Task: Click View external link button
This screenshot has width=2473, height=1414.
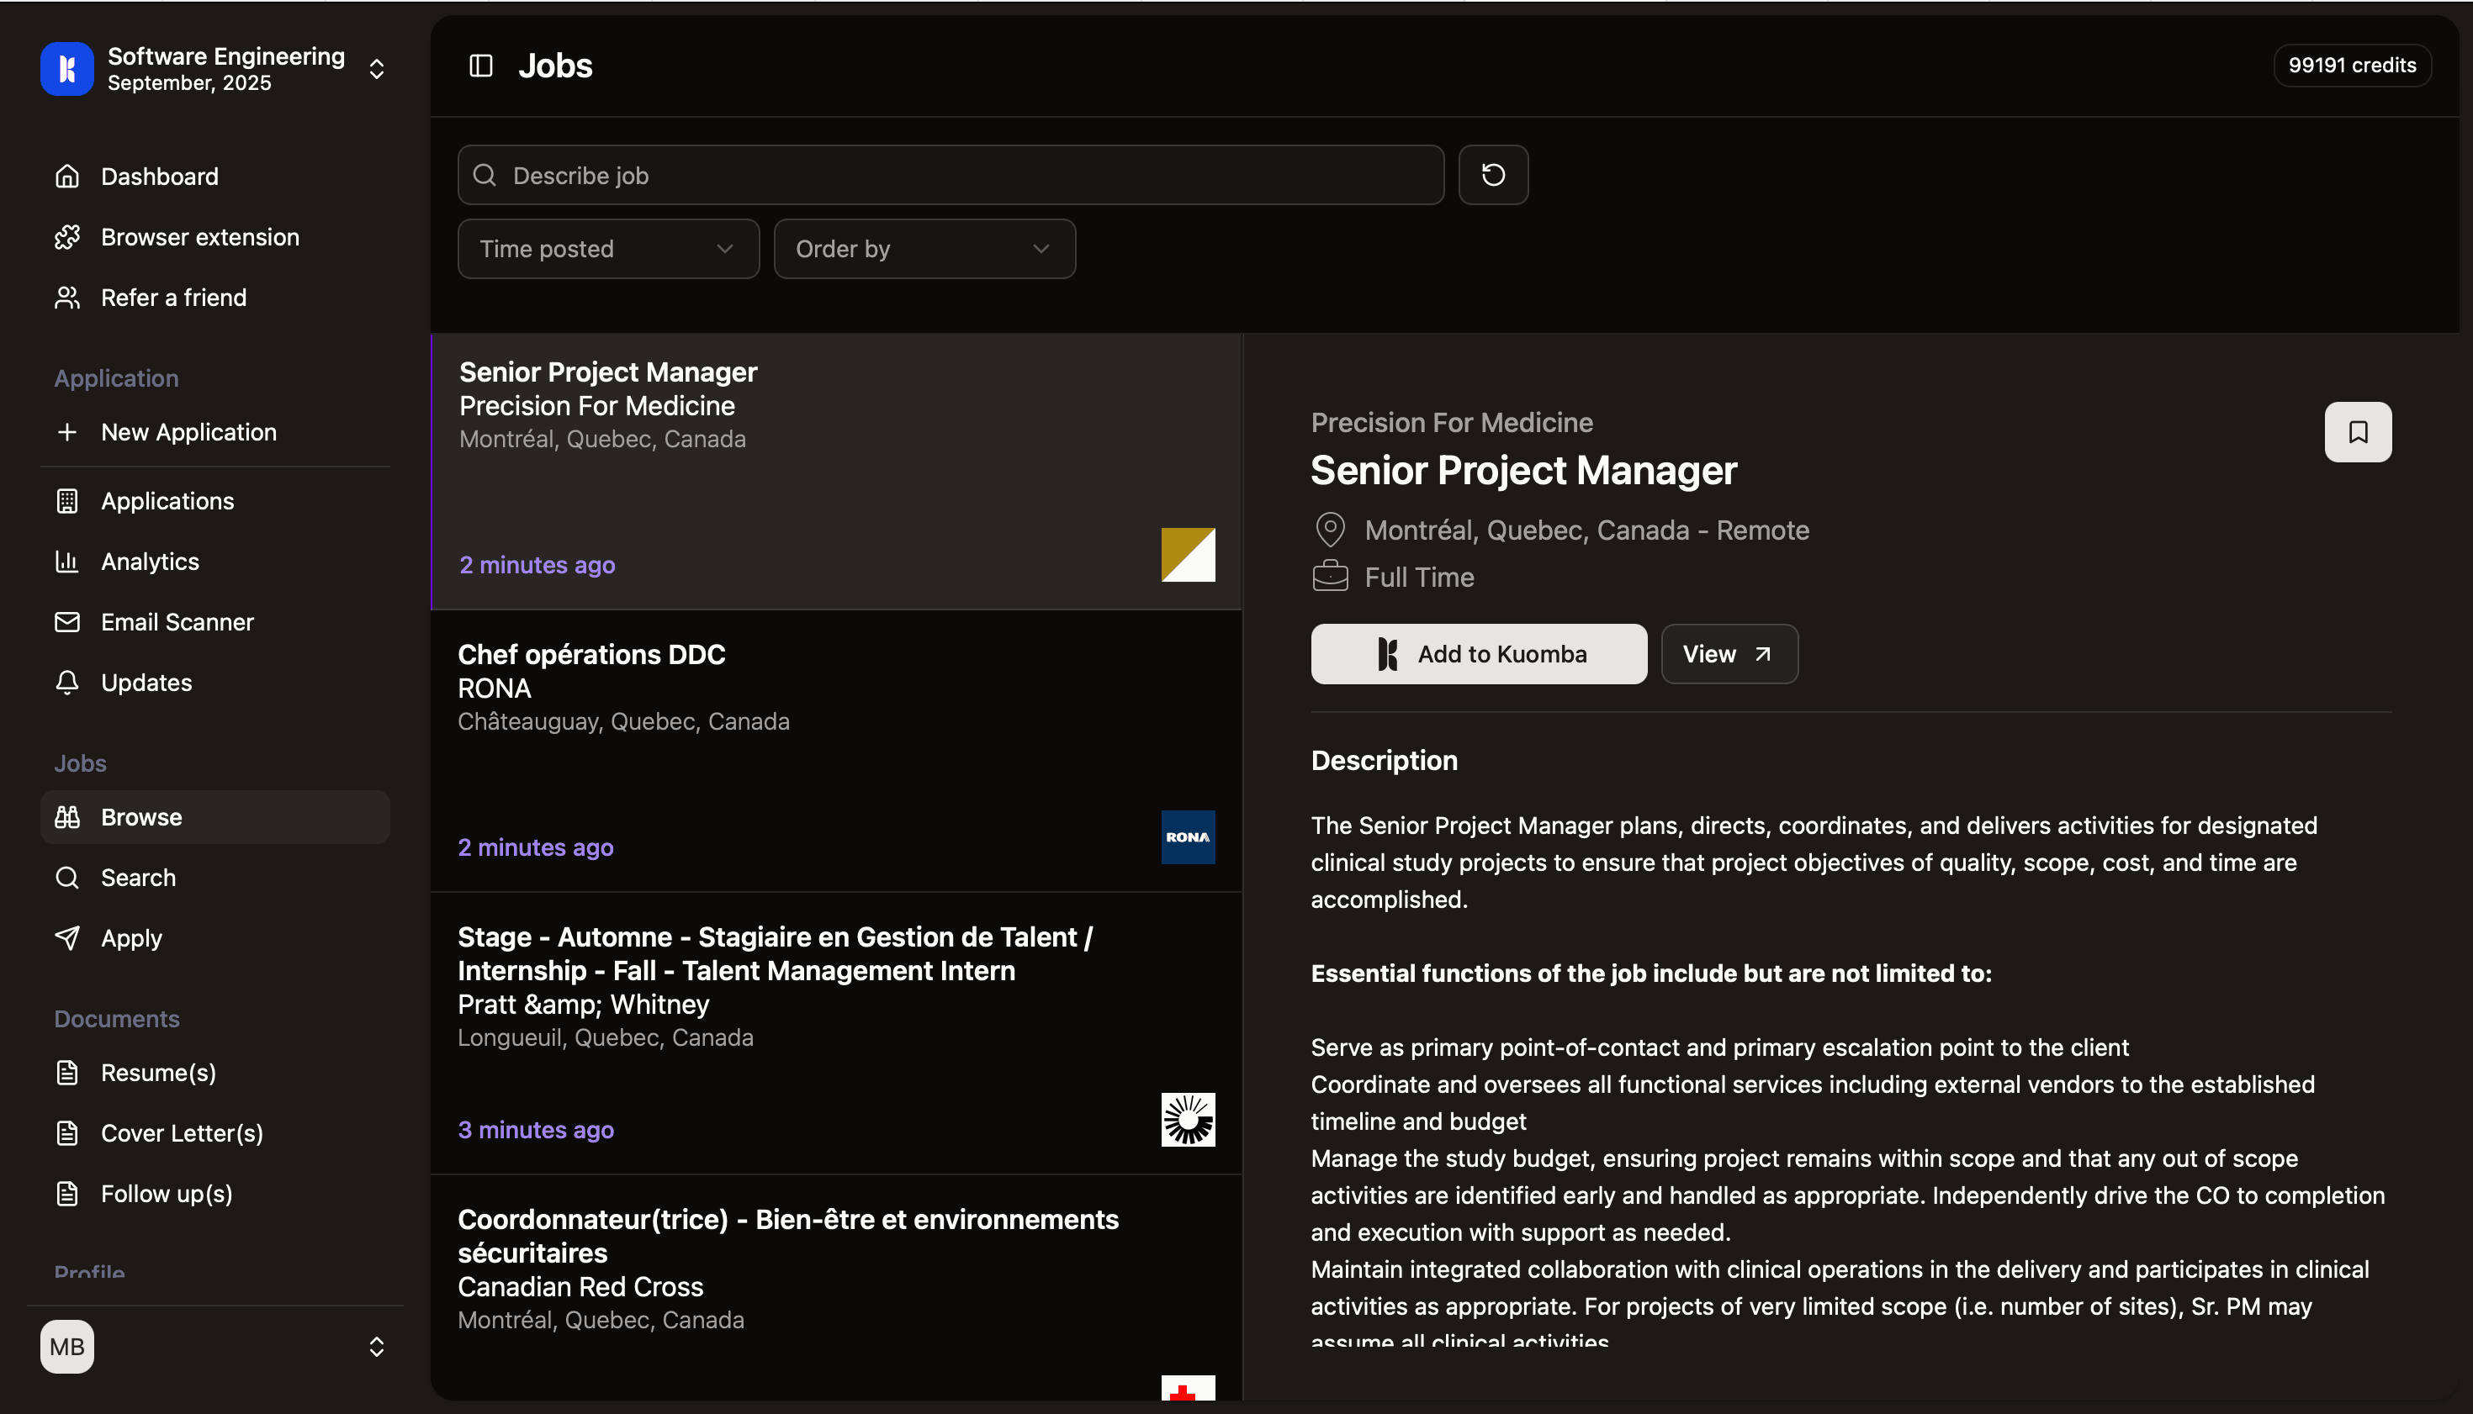Action: point(1729,653)
